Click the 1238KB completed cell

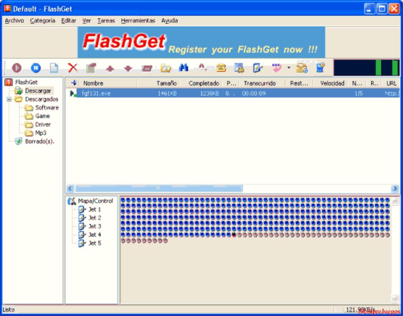[x=209, y=94]
